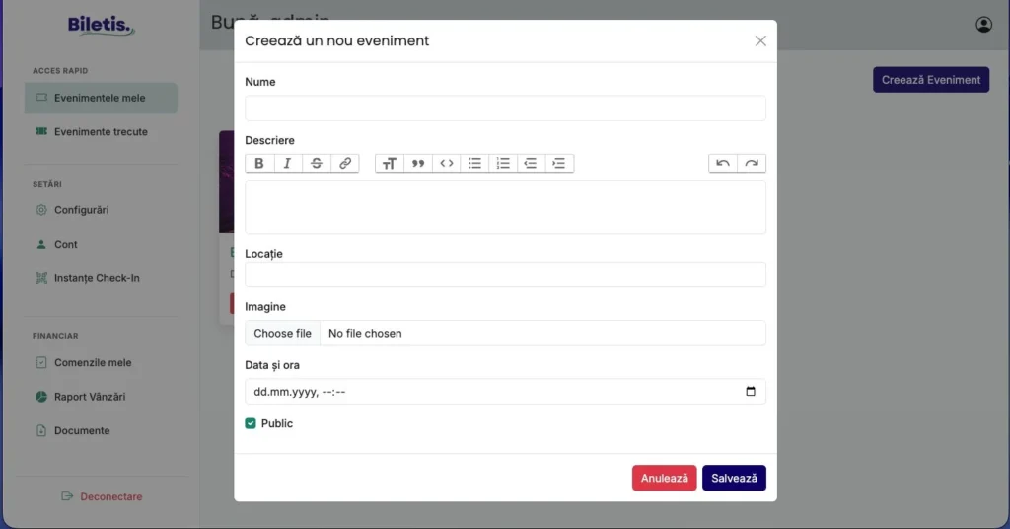Insert a code block in description
Image resolution: width=1010 pixels, height=529 pixels.
(x=447, y=164)
